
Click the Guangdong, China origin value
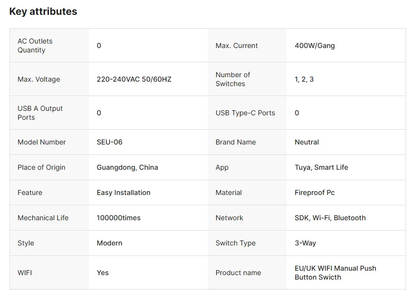coord(128,167)
